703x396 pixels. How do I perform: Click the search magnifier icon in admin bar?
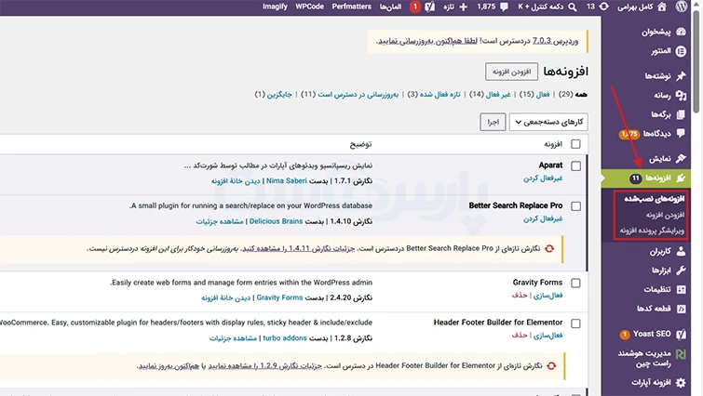pos(573,7)
